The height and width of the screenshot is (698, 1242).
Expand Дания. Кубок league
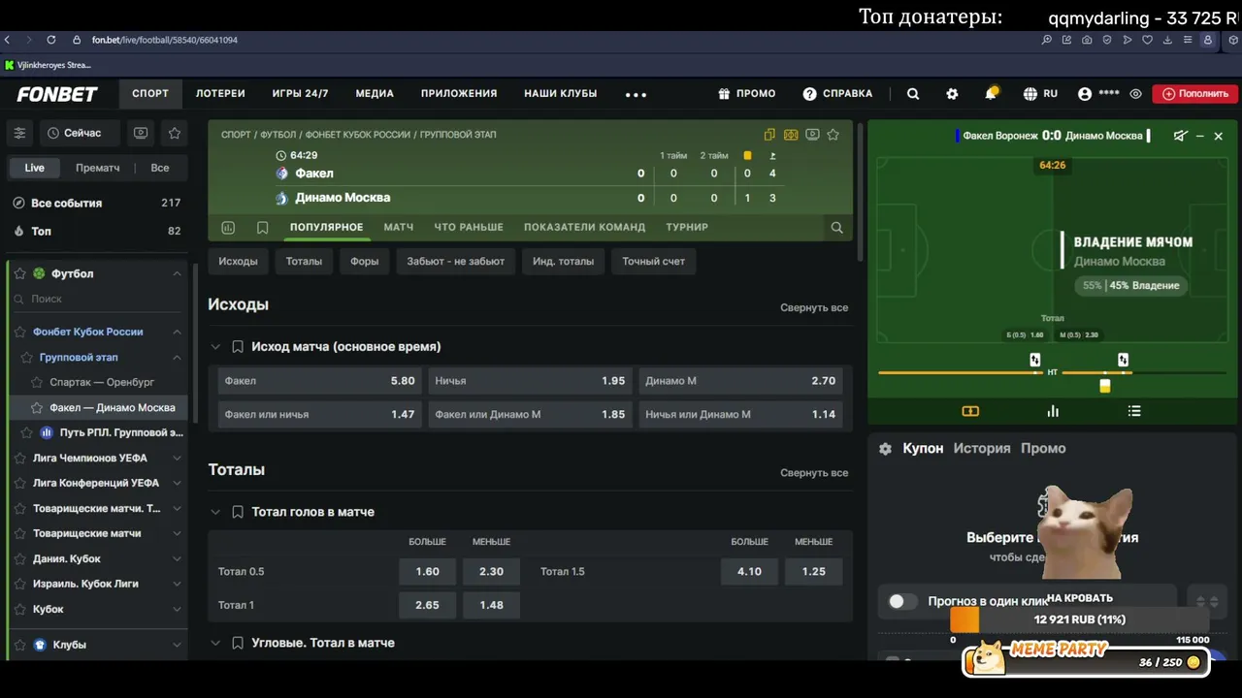tap(177, 558)
